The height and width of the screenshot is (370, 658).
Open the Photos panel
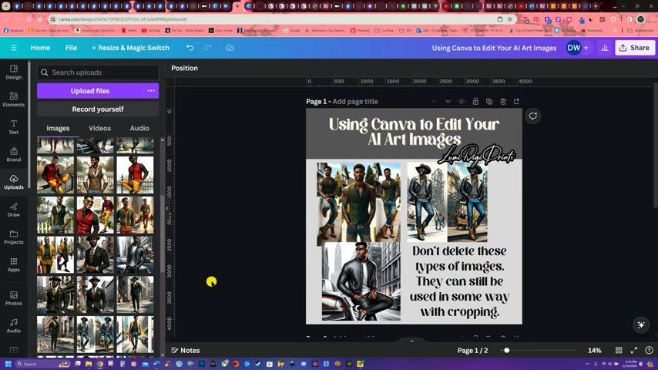pos(13,298)
